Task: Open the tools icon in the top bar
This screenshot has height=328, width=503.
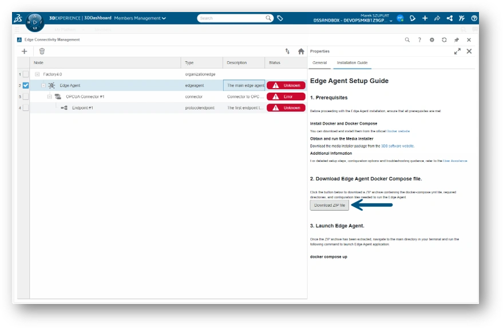Action: pyautogui.click(x=462, y=18)
